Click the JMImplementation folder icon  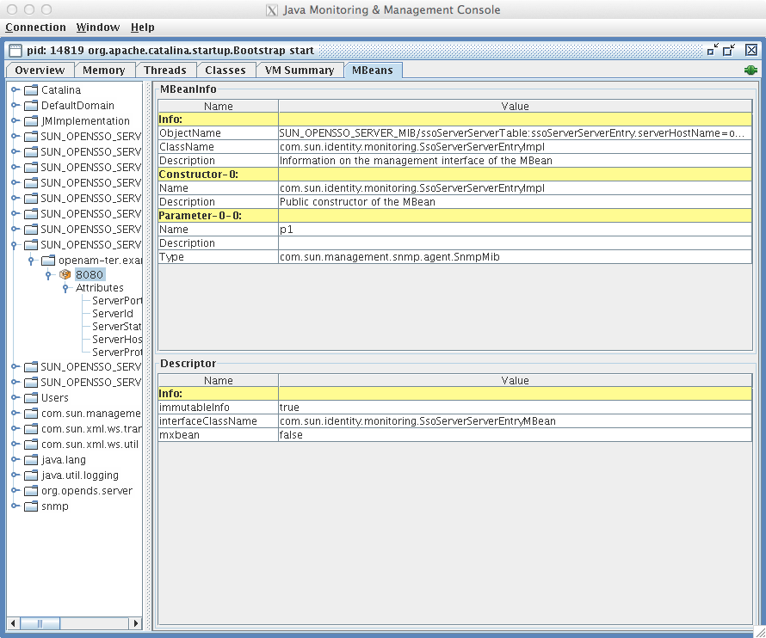[x=29, y=120]
